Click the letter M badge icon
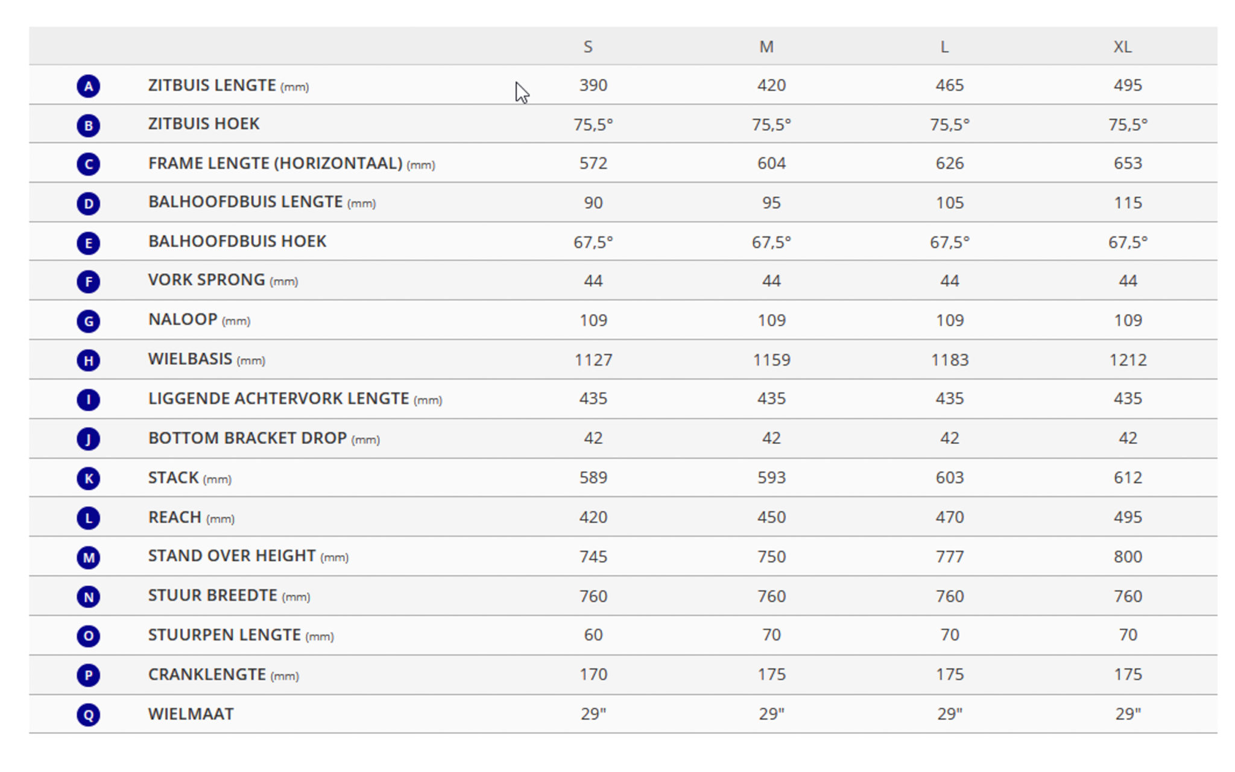The height and width of the screenshot is (772, 1235). point(88,557)
